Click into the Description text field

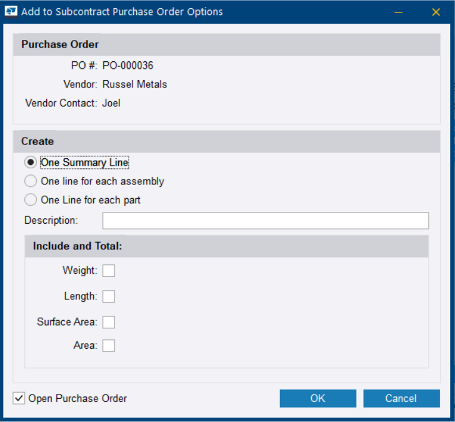point(266,221)
